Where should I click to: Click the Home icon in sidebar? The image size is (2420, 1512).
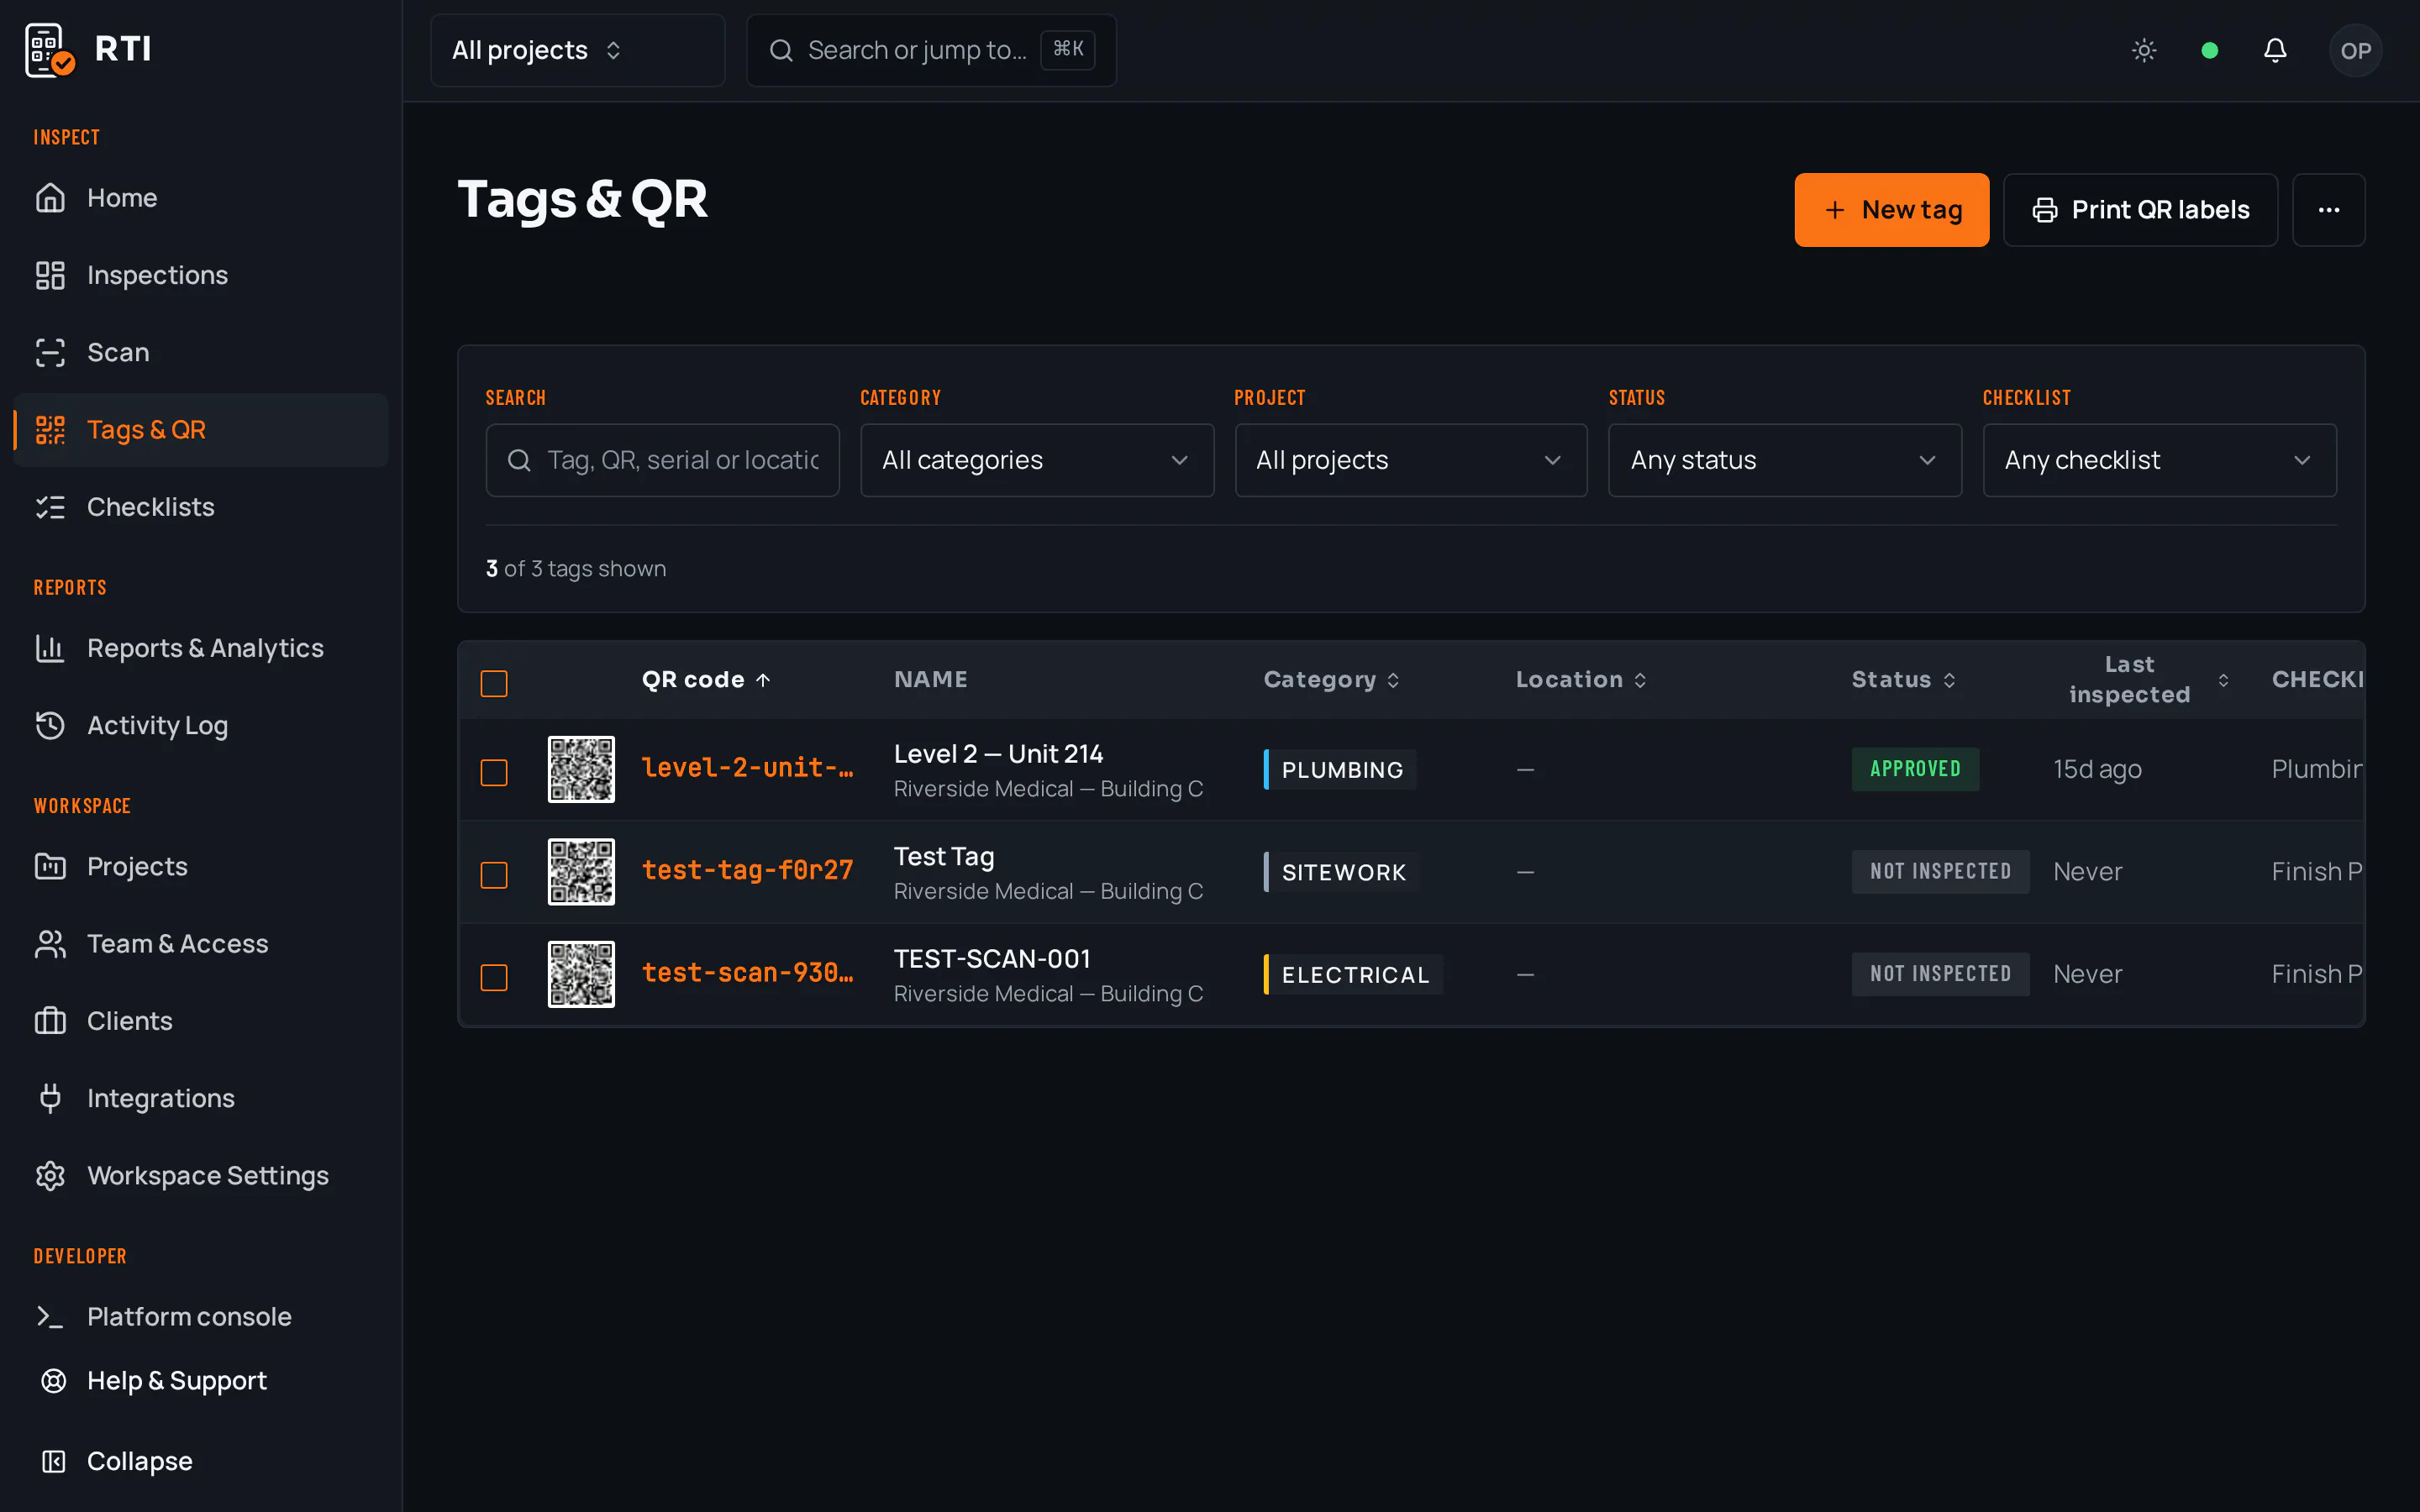[50, 198]
